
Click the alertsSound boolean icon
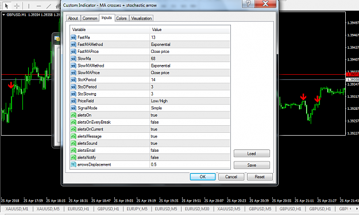pos(74,143)
